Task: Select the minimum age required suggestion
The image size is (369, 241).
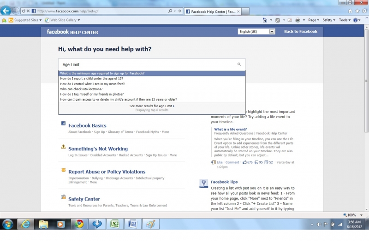Action: 102,73
